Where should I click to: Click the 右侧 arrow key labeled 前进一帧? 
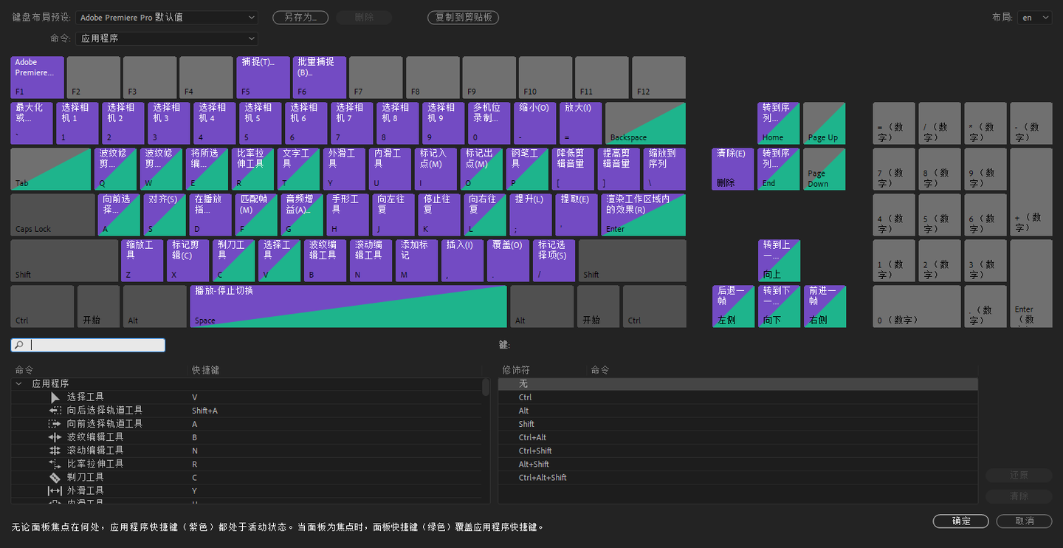coord(825,306)
